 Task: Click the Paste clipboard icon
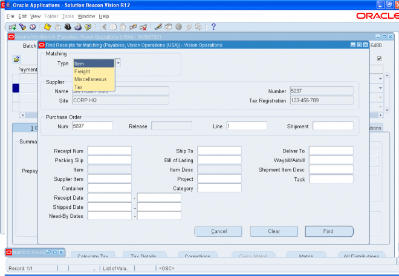[x=123, y=27]
